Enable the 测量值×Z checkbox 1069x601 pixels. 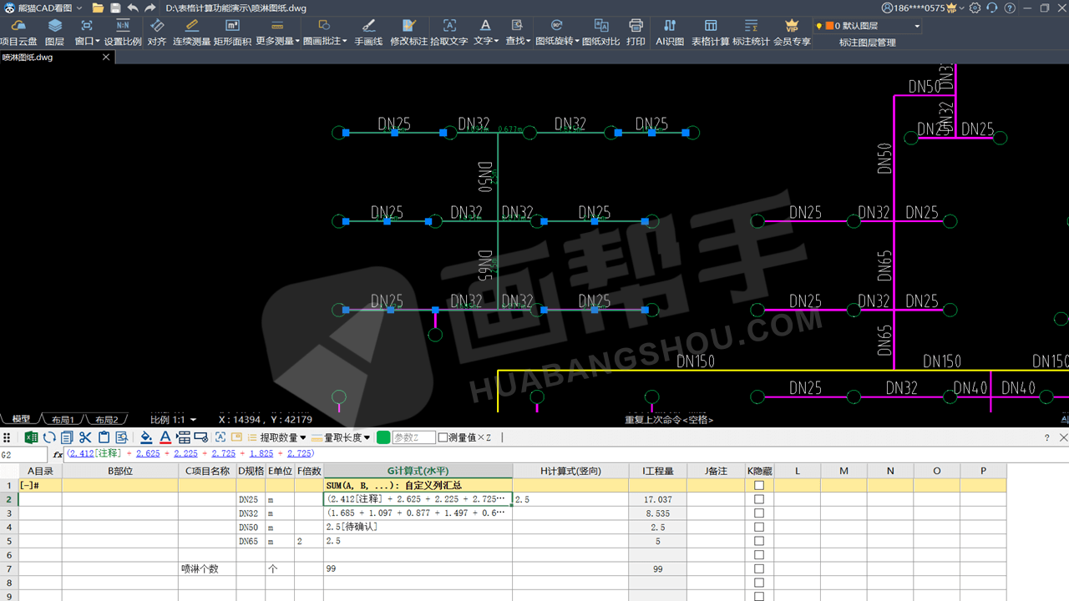[443, 437]
